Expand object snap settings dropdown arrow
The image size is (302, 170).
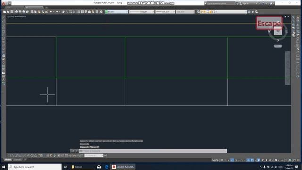click(x=255, y=160)
